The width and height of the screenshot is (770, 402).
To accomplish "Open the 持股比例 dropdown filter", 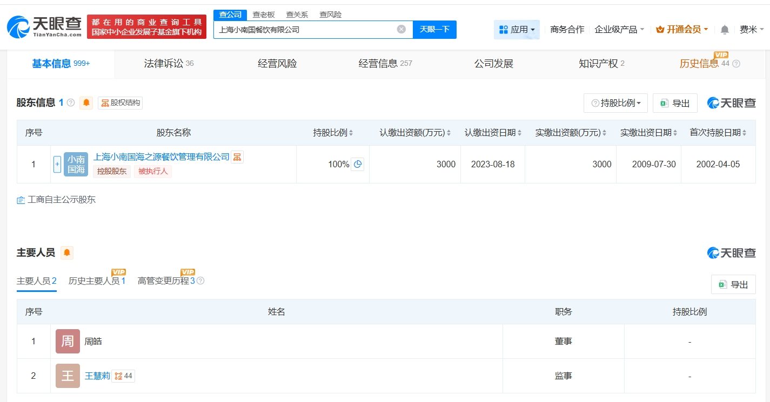I will 615,103.
